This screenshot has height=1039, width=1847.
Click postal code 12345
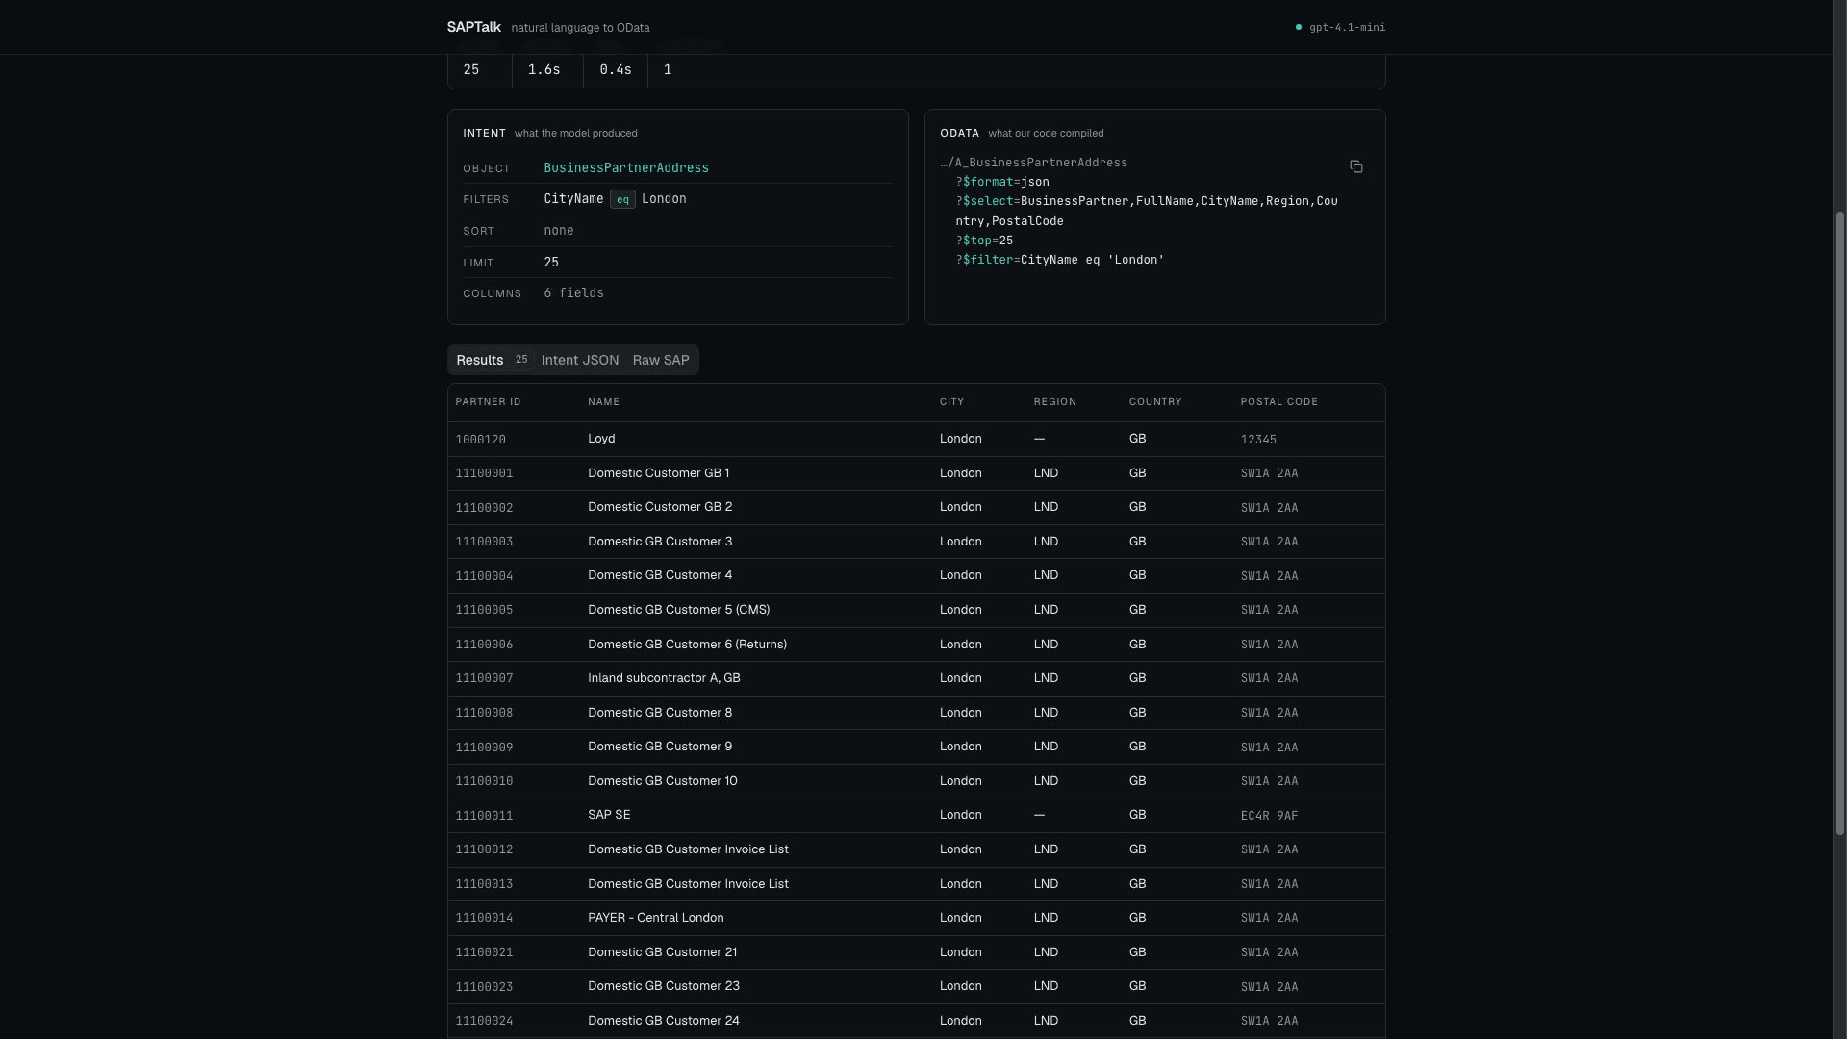point(1258,440)
